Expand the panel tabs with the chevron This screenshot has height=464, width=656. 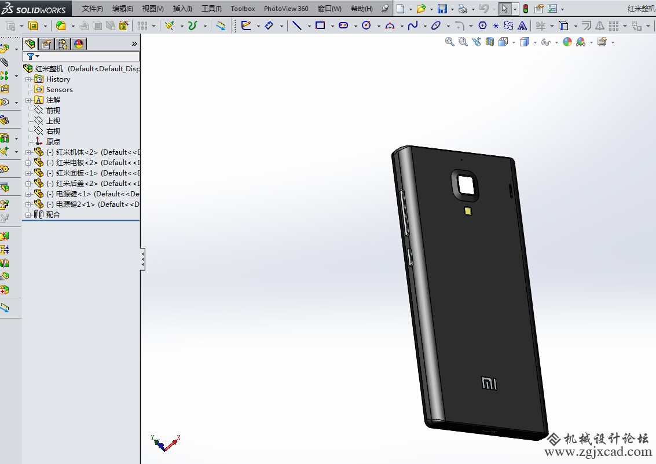pyautogui.click(x=134, y=43)
